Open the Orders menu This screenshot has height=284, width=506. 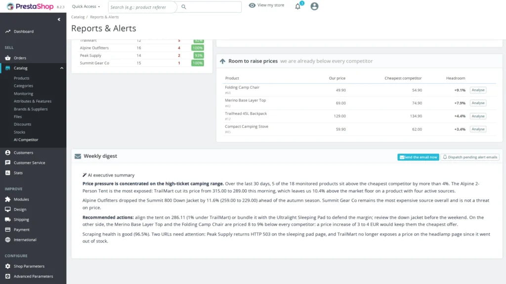(x=20, y=58)
